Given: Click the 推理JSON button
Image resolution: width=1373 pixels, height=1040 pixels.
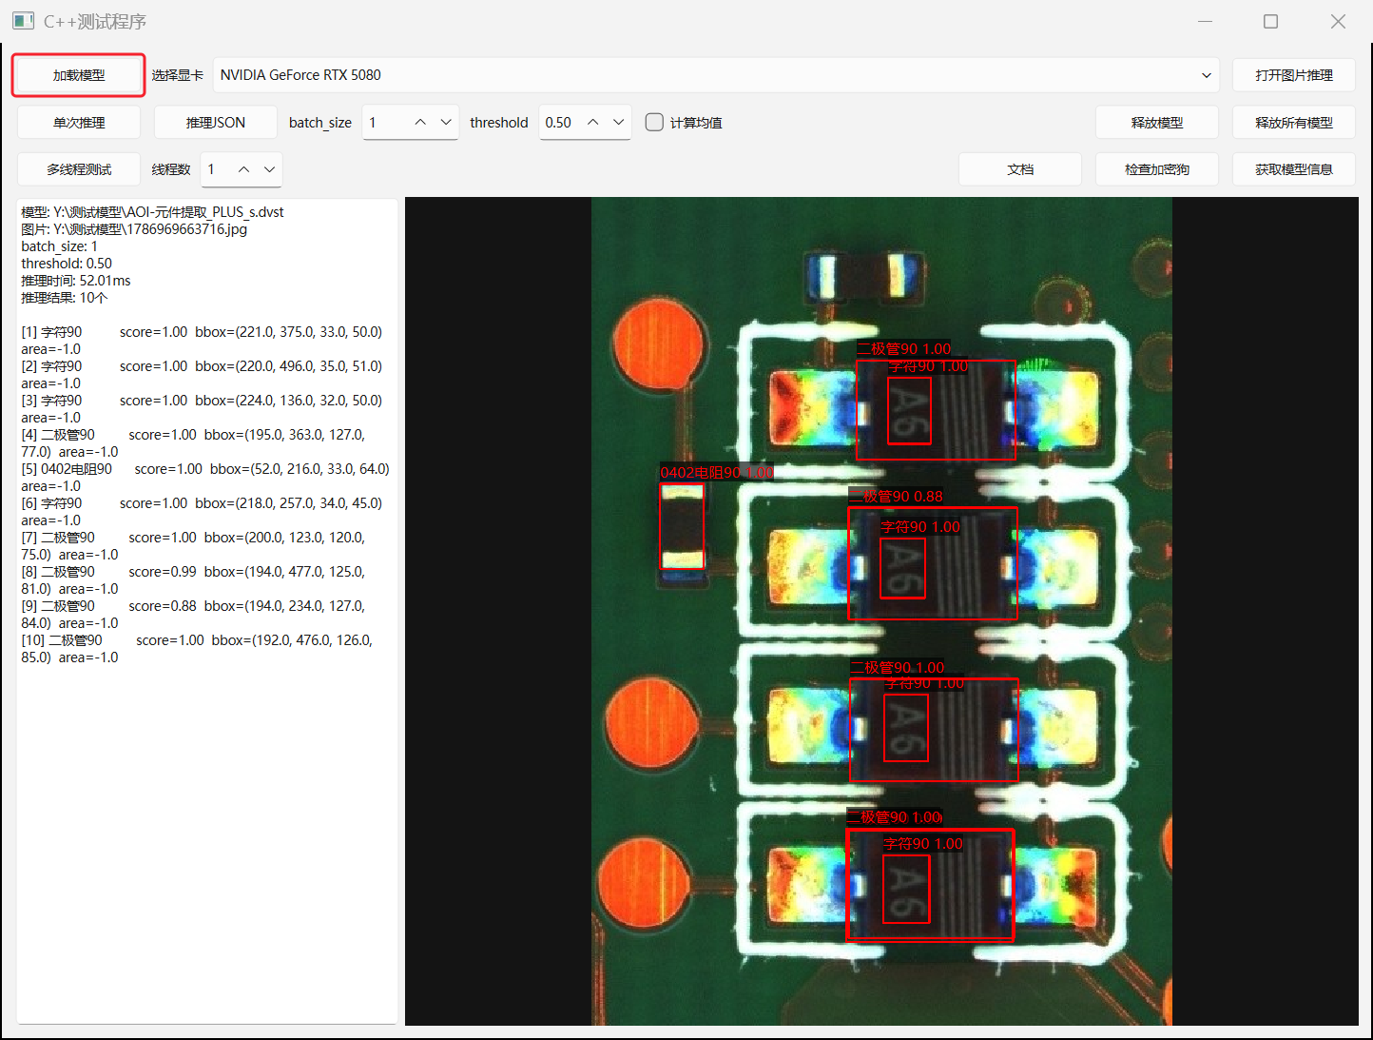Looking at the screenshot, I should 216,123.
